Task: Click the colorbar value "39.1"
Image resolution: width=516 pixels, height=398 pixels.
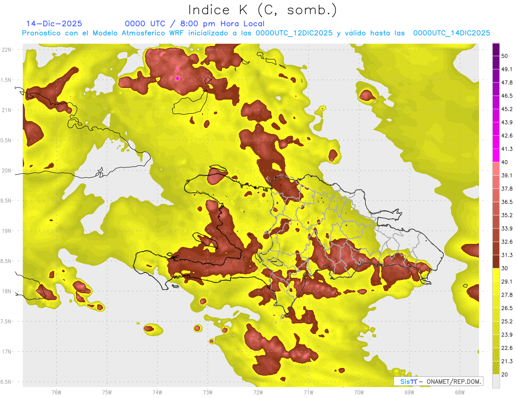Action: [x=507, y=175]
